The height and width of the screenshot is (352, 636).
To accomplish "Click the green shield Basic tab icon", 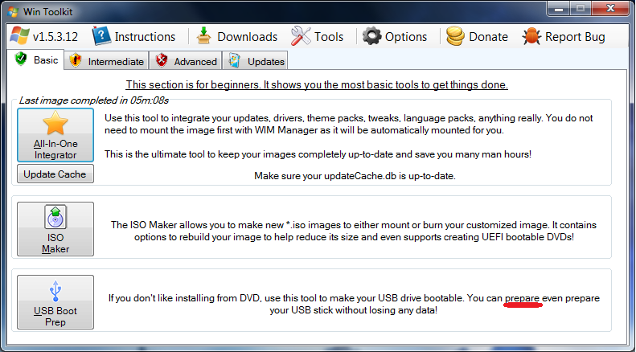I will [x=21, y=59].
